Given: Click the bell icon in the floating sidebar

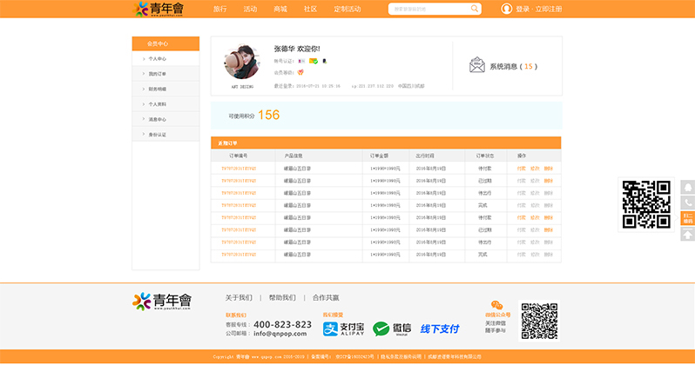Looking at the screenshot, I should coord(687,187).
